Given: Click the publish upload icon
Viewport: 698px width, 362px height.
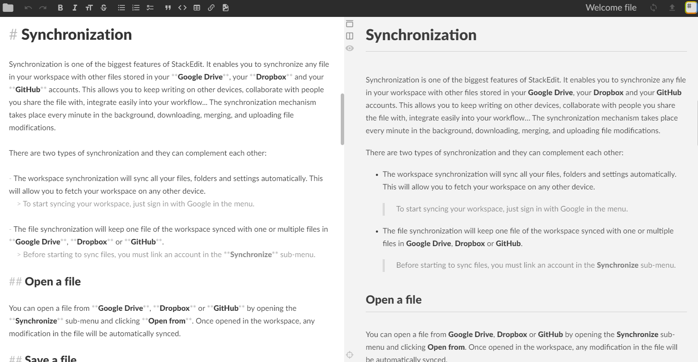Looking at the screenshot, I should [x=672, y=8].
